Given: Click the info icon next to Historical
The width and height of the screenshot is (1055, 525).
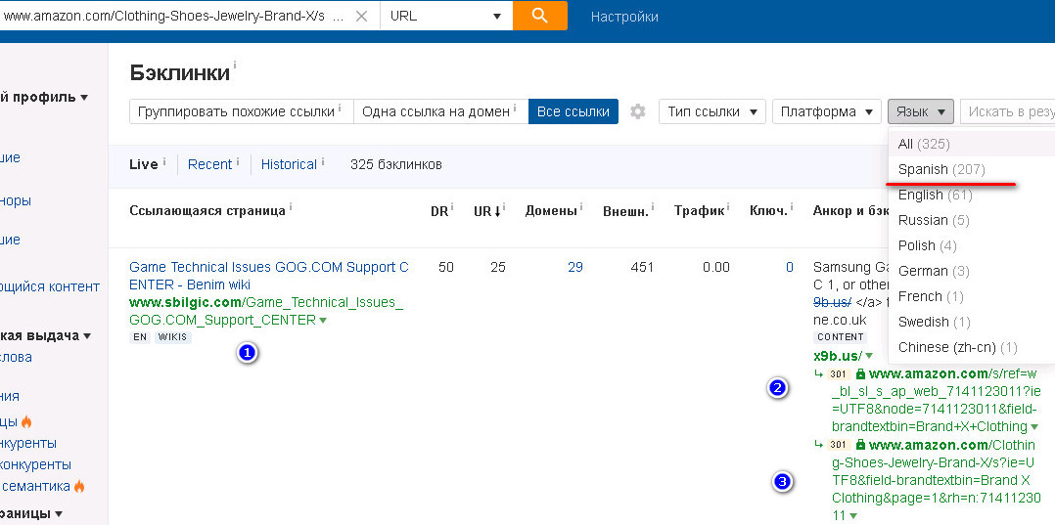Looking at the screenshot, I should [x=323, y=161].
